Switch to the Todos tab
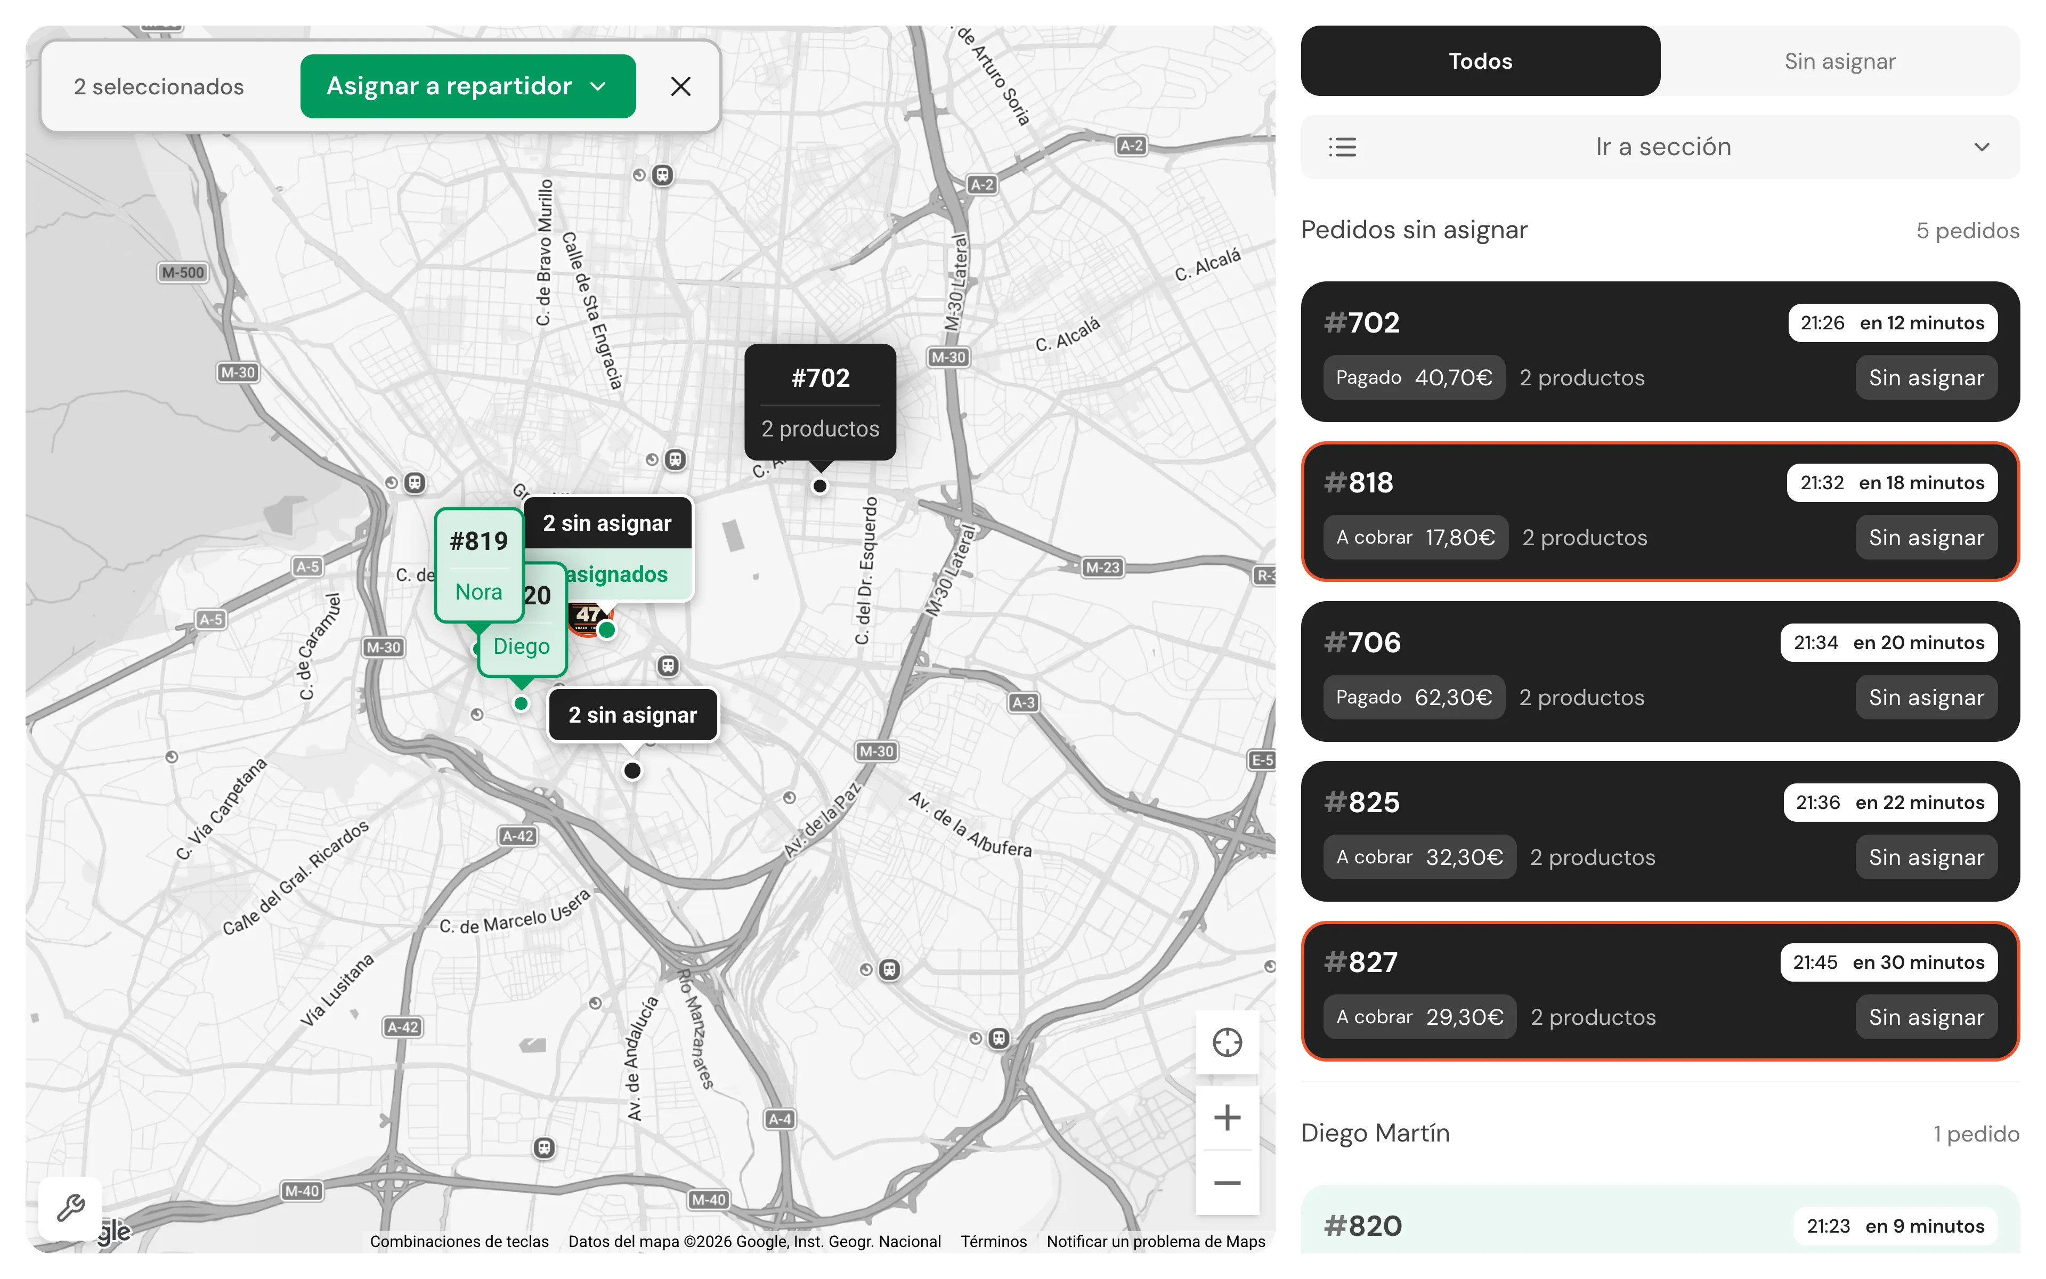The height and width of the screenshot is (1279, 2046). (1480, 61)
